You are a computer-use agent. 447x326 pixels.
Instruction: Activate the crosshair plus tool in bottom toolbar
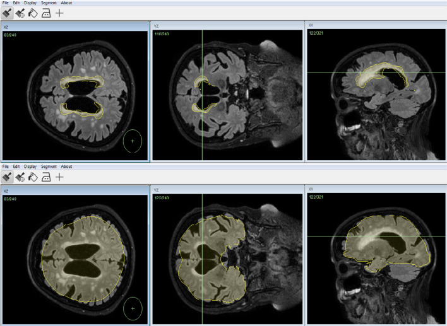pyautogui.click(x=60, y=177)
